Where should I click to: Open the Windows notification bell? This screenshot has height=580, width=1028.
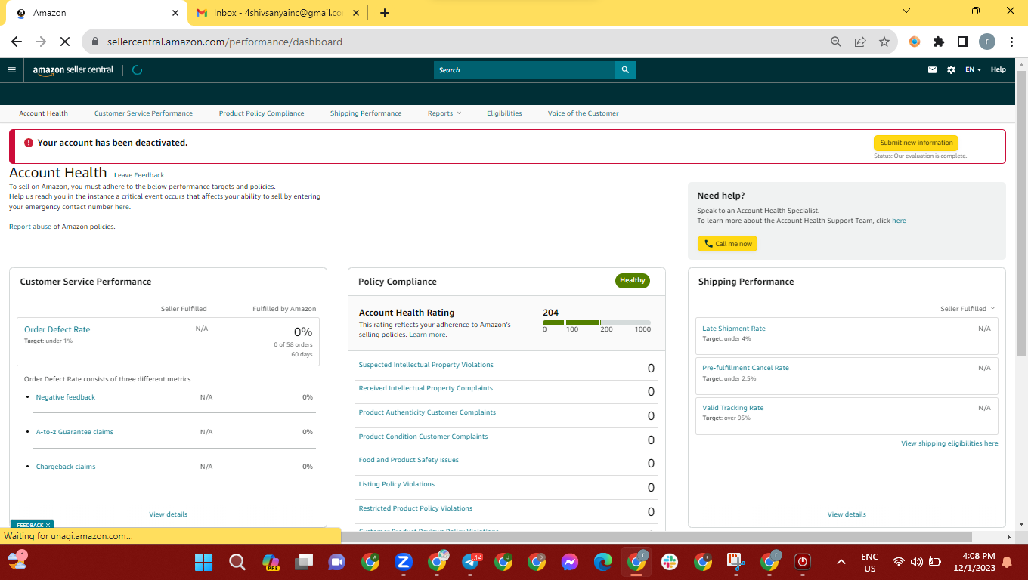coord(1007,562)
